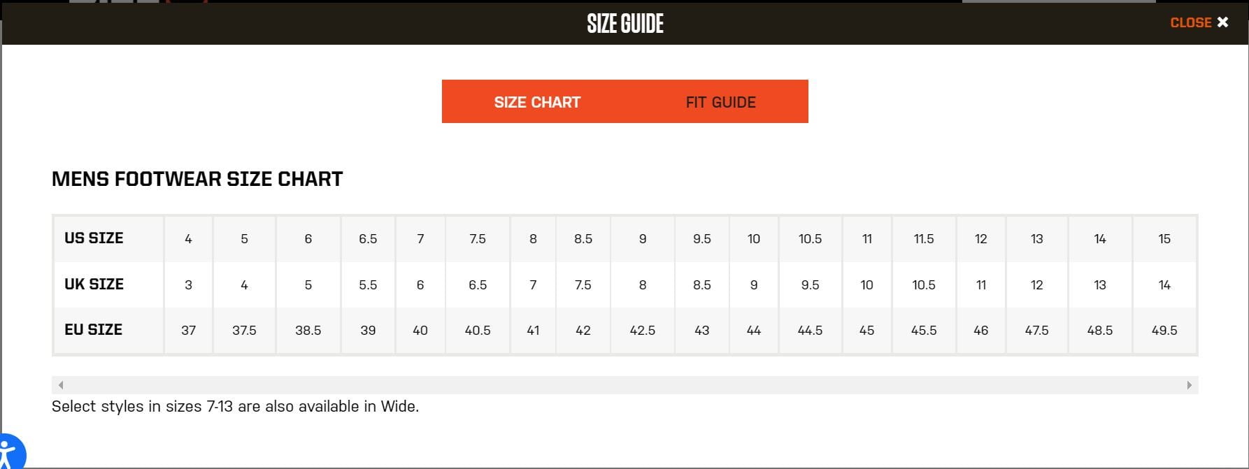Click the MENS FOOTWEAR SIZE CHART heading
The height and width of the screenshot is (469, 1249).
tap(197, 178)
